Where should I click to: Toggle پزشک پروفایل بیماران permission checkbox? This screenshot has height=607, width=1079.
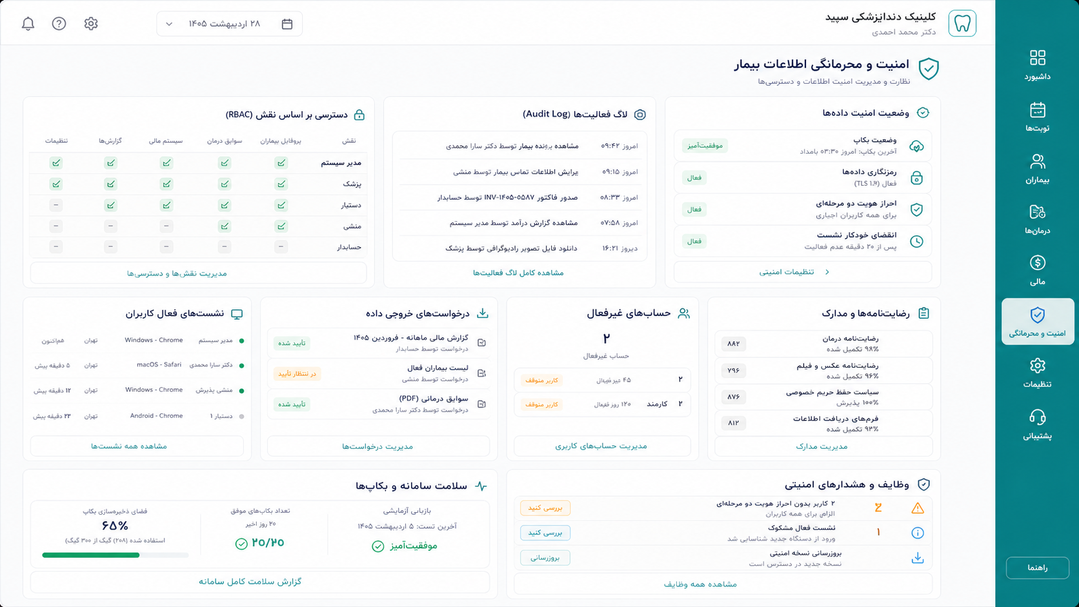coord(281,184)
